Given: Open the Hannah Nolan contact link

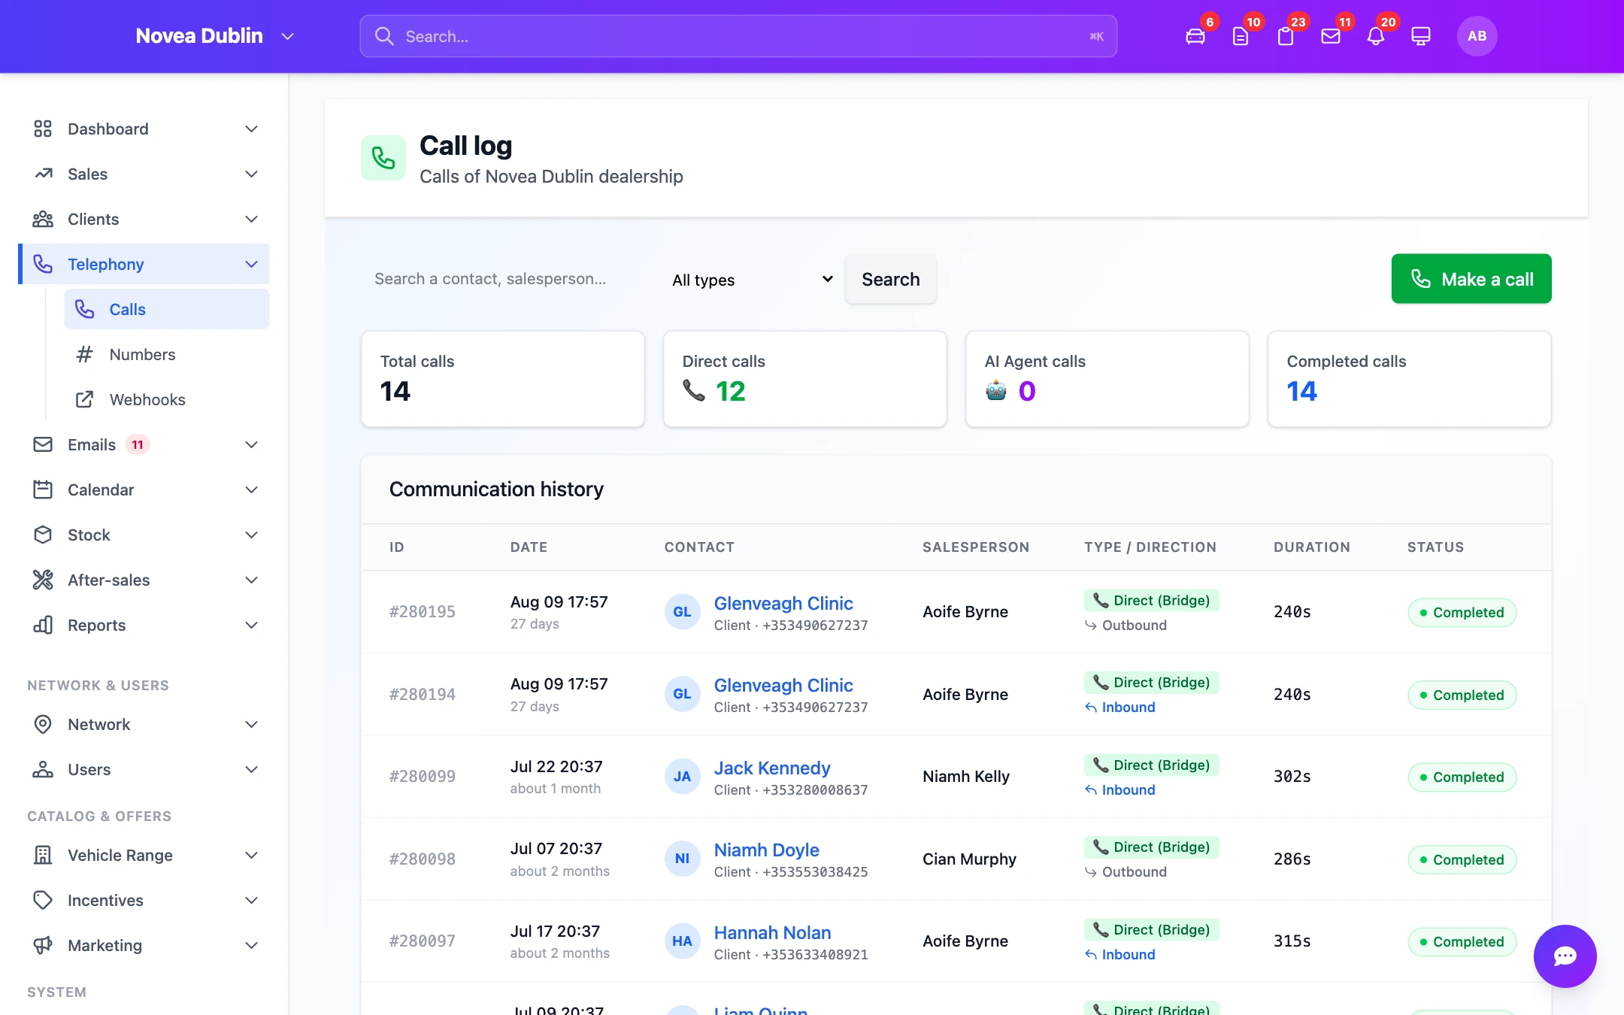Looking at the screenshot, I should [772, 932].
